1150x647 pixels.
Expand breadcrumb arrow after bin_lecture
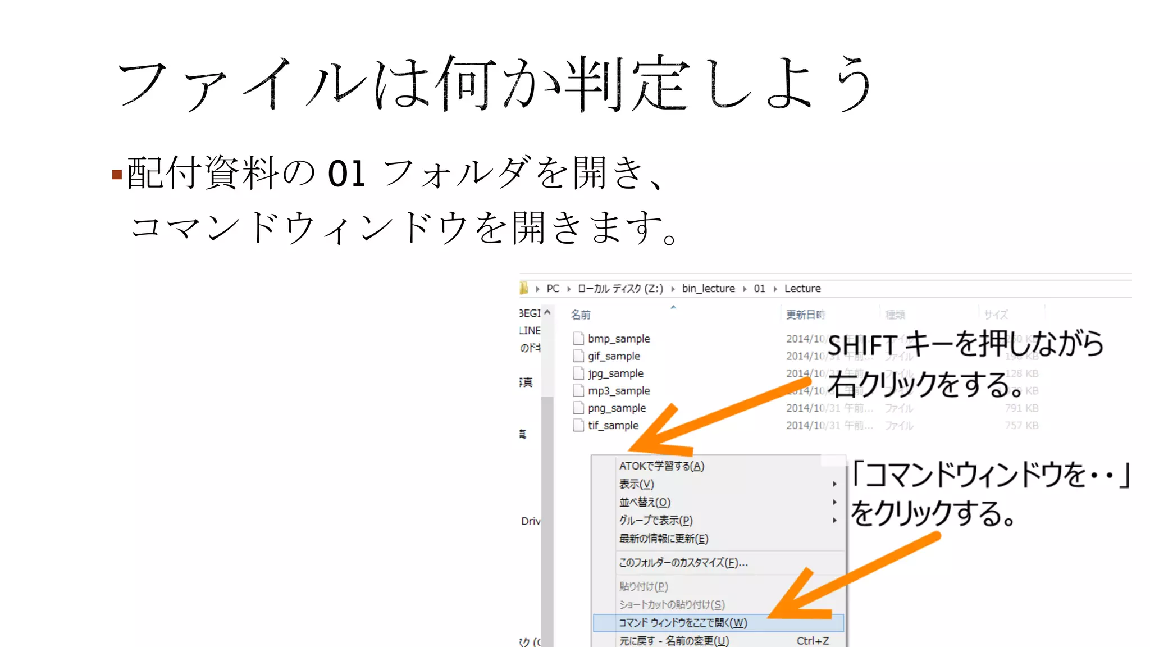click(x=745, y=289)
